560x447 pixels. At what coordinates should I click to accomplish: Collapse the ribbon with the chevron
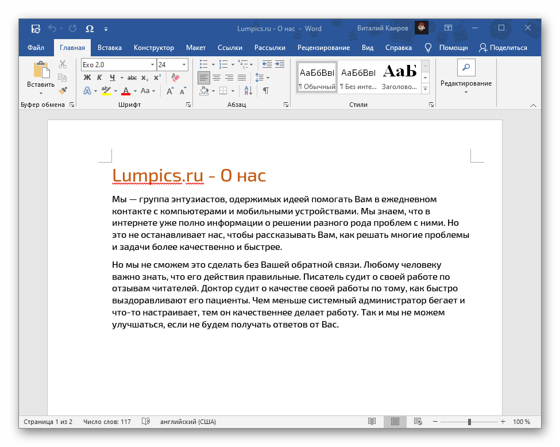[533, 105]
